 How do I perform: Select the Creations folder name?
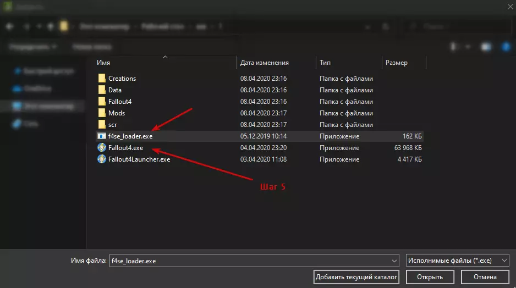[x=122, y=78]
